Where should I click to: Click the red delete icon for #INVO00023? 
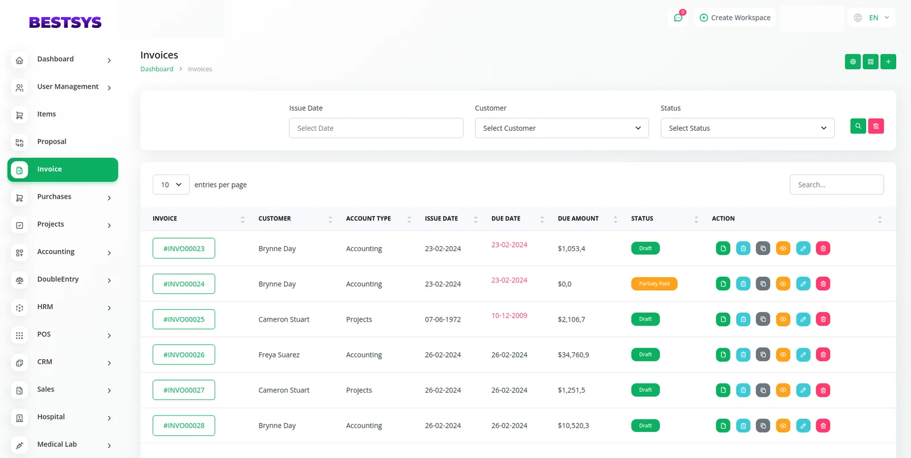(823, 248)
